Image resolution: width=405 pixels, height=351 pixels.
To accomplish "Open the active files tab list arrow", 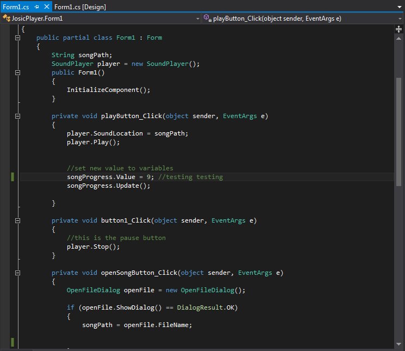I will (400, 7).
